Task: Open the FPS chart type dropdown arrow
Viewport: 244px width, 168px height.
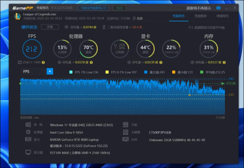Action: click(50, 71)
